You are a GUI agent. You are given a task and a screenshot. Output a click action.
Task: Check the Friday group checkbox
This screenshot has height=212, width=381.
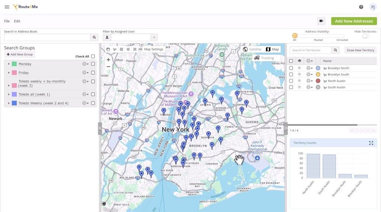click(x=93, y=72)
